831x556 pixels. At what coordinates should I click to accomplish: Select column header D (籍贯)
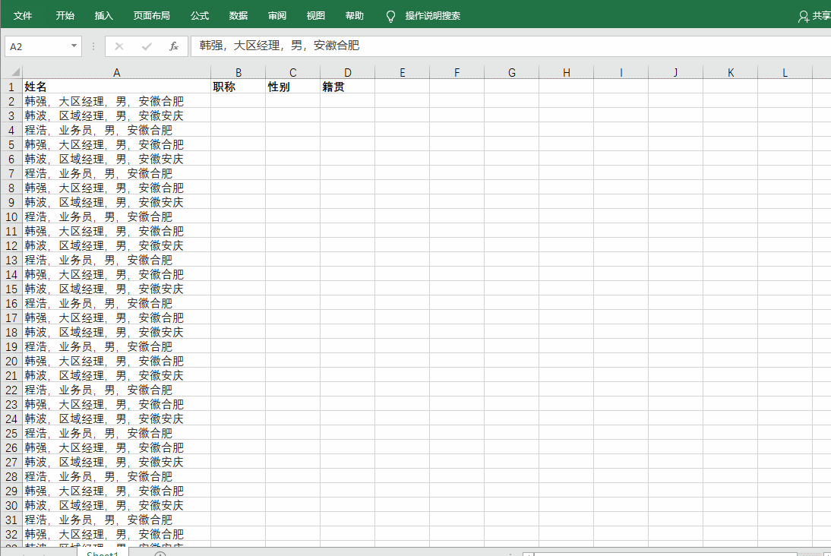click(x=347, y=71)
